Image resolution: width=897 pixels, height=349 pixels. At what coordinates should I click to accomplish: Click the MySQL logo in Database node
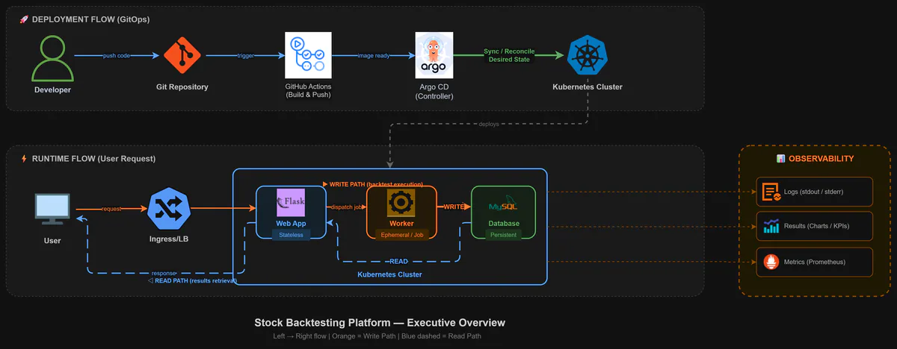pos(503,205)
